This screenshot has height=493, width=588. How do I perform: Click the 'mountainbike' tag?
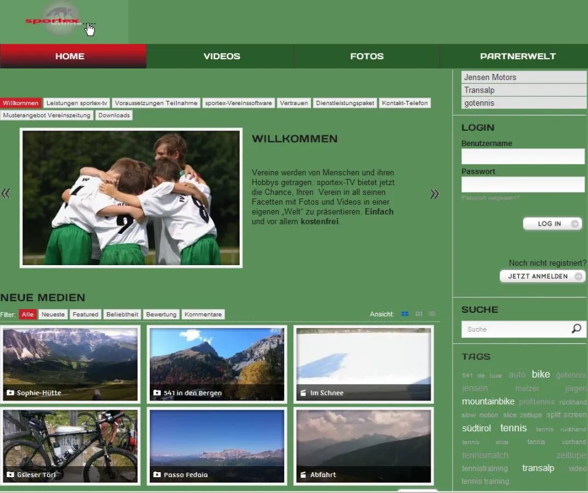488,402
